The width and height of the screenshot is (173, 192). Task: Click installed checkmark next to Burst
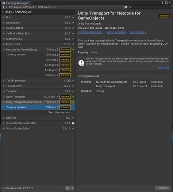[x=73, y=17]
